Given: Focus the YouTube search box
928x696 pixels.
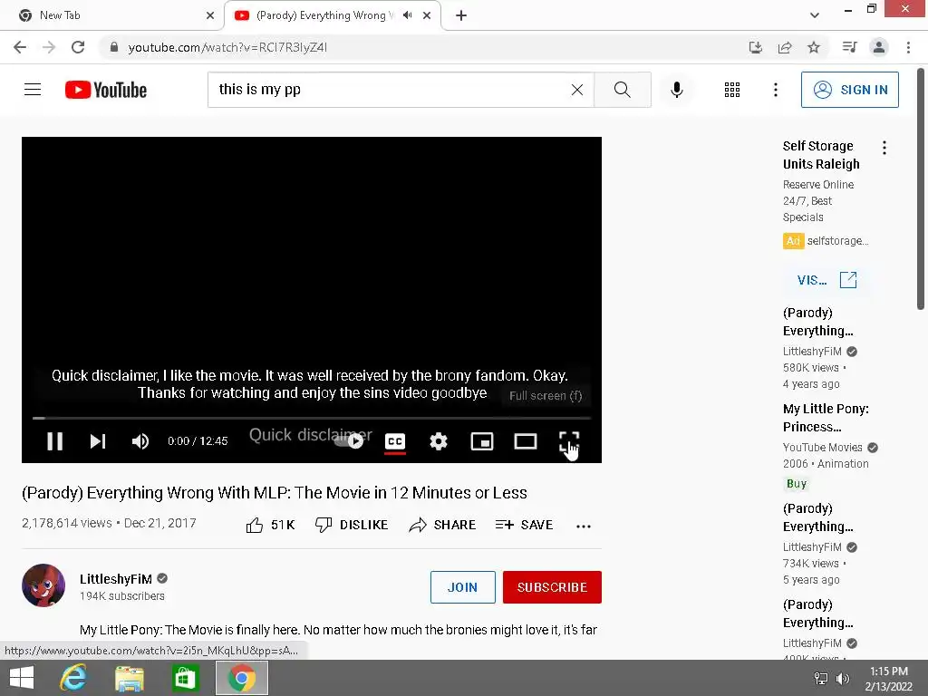Looking at the screenshot, I should click(391, 90).
